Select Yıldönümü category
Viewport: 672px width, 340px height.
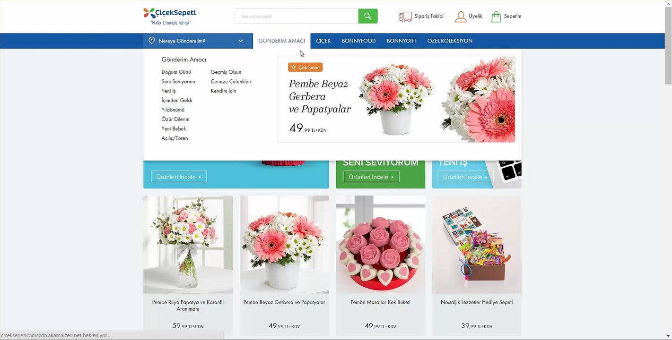coord(173,110)
